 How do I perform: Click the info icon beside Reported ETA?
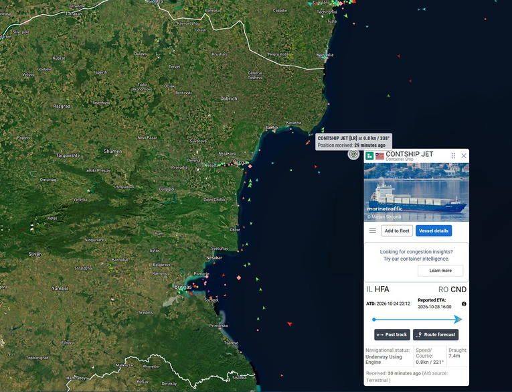click(x=464, y=304)
